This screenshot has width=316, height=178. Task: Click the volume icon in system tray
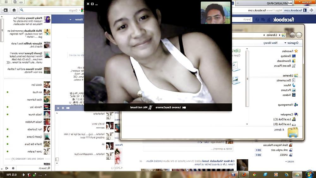(x=23, y=175)
